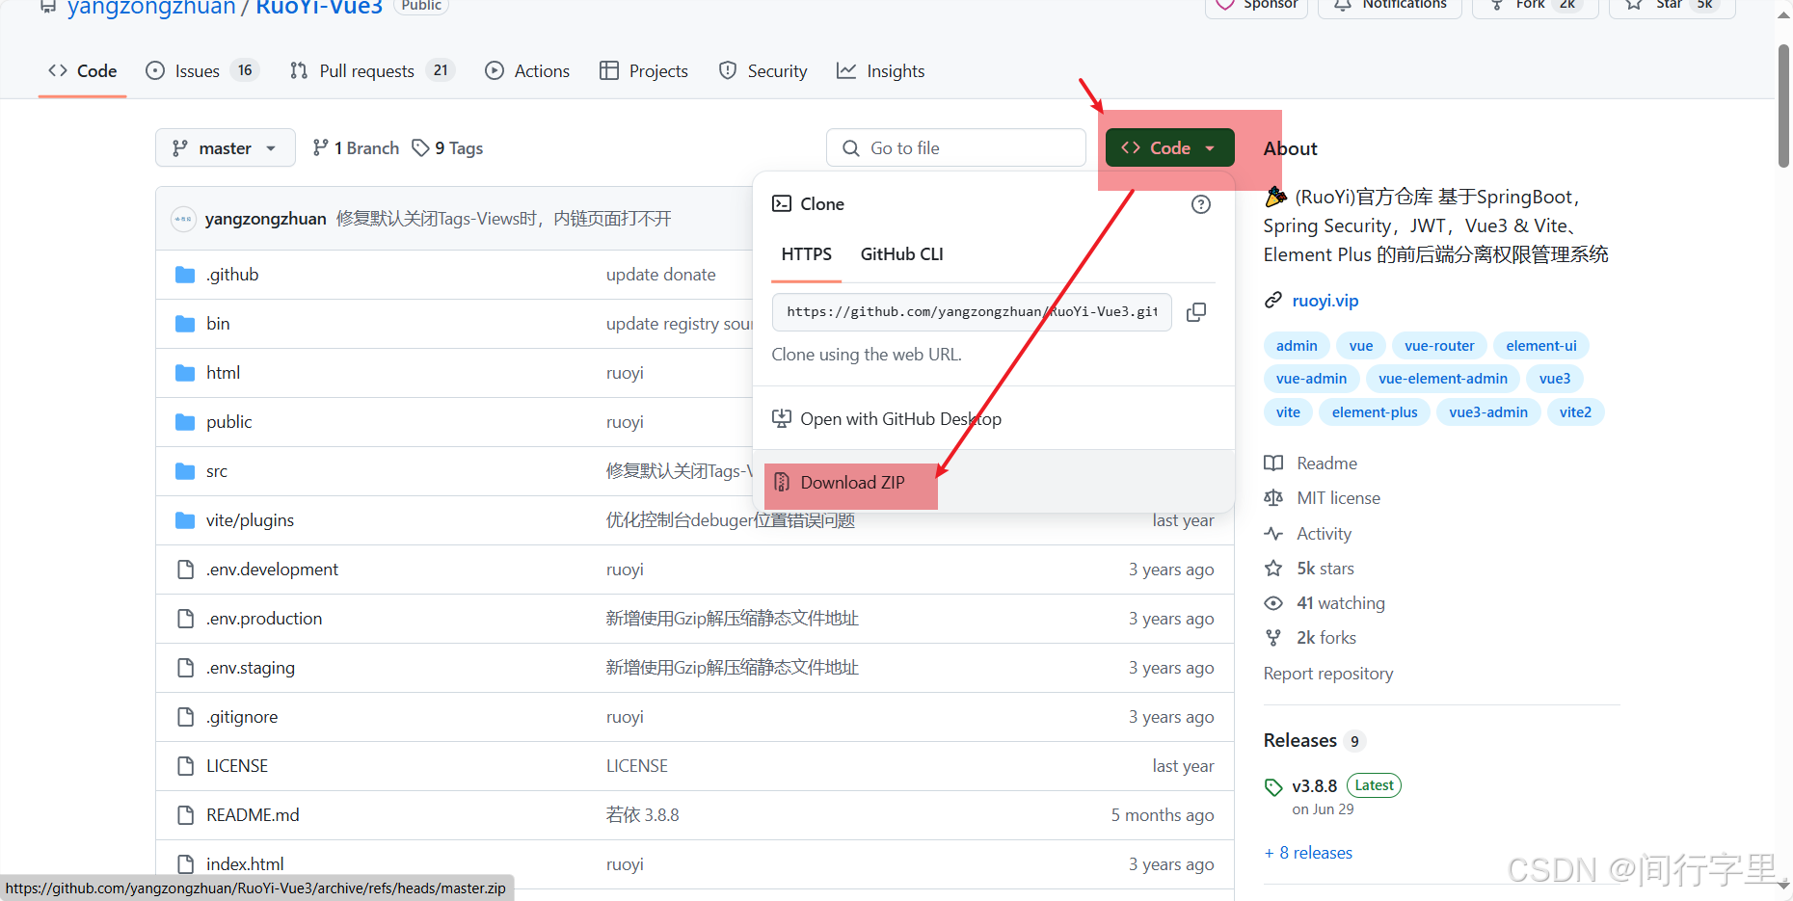This screenshot has height=901, width=1793.
Task: Open the Projects tab
Action: (x=644, y=71)
